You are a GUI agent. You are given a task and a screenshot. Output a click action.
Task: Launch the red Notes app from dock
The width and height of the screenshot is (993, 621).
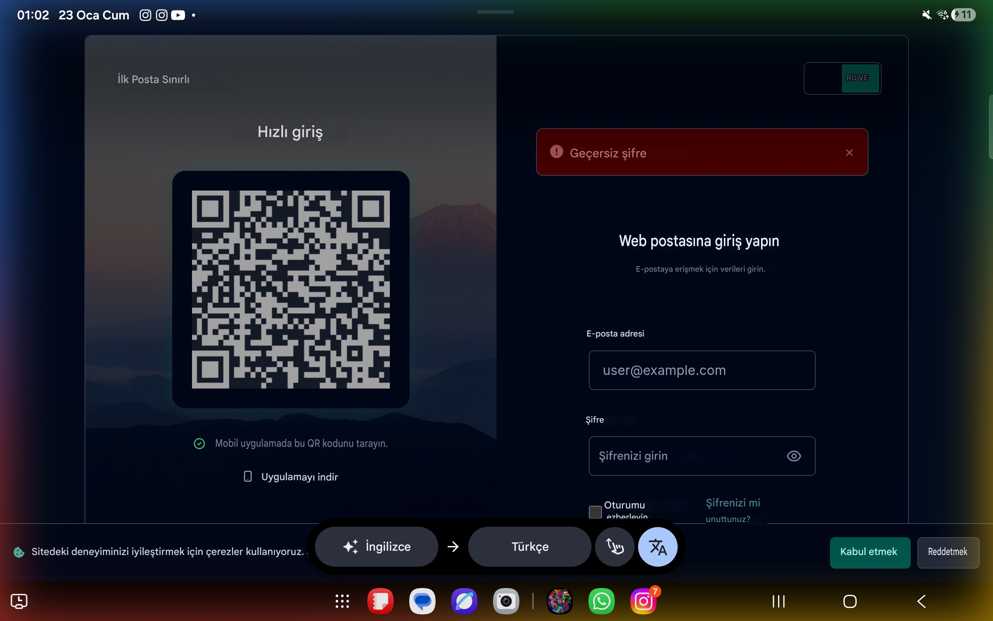click(381, 601)
